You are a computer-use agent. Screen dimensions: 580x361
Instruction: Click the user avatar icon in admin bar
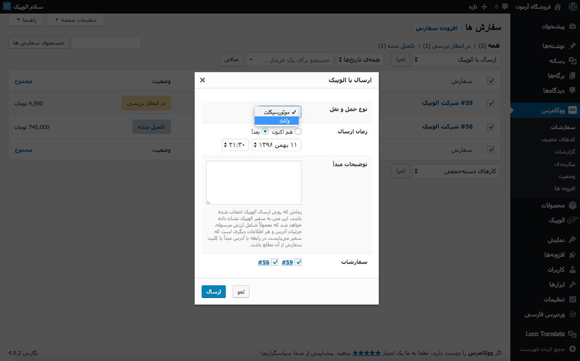pos(7,7)
